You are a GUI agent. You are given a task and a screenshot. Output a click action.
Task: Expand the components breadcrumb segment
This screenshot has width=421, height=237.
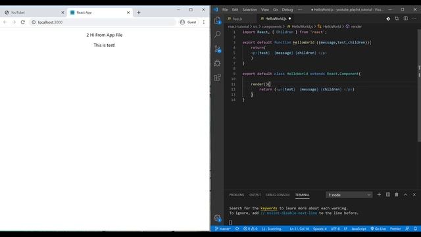[x=272, y=26]
